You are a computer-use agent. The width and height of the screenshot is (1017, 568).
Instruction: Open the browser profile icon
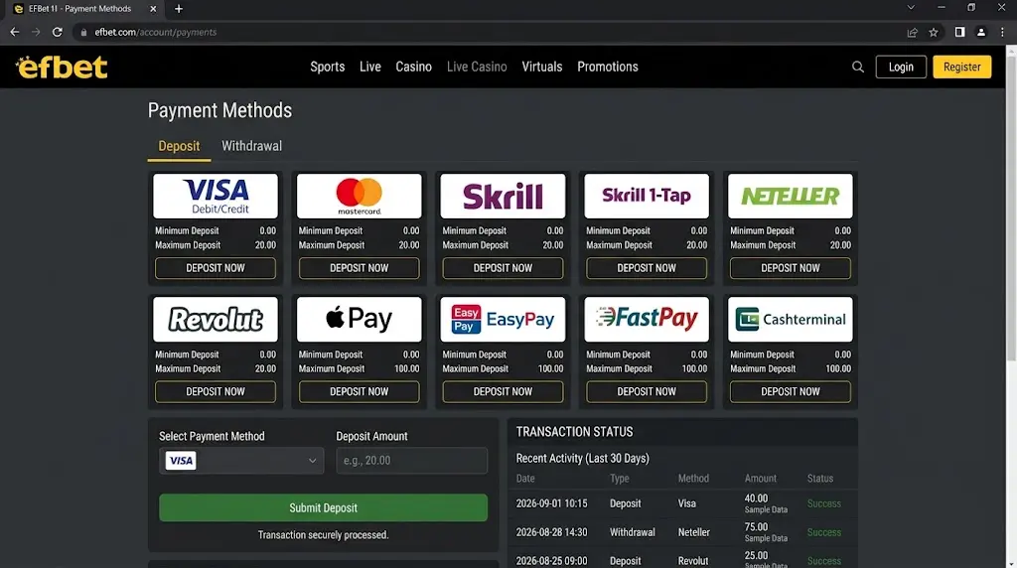point(980,32)
